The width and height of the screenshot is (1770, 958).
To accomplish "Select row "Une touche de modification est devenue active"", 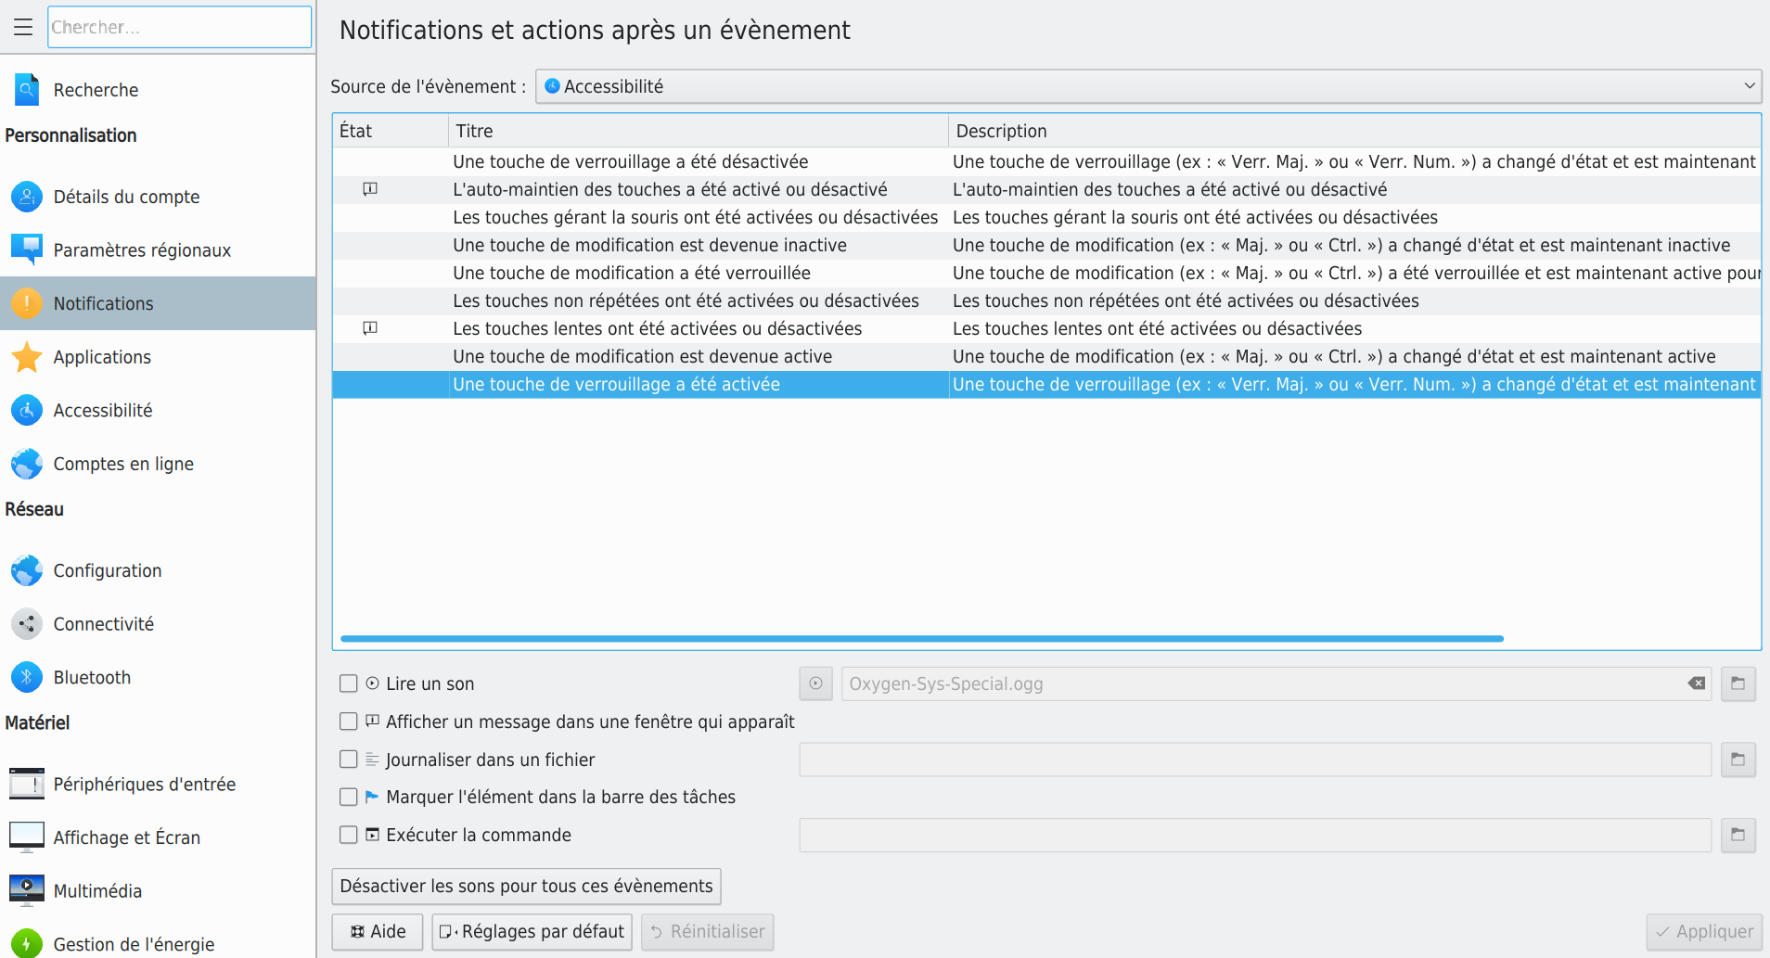I will pyautogui.click(x=1046, y=356).
